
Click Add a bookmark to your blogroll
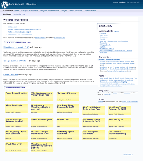(x=19, y=32)
